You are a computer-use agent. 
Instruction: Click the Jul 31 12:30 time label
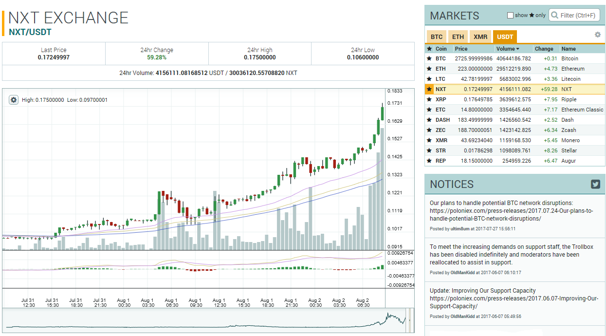pyautogui.click(x=28, y=303)
